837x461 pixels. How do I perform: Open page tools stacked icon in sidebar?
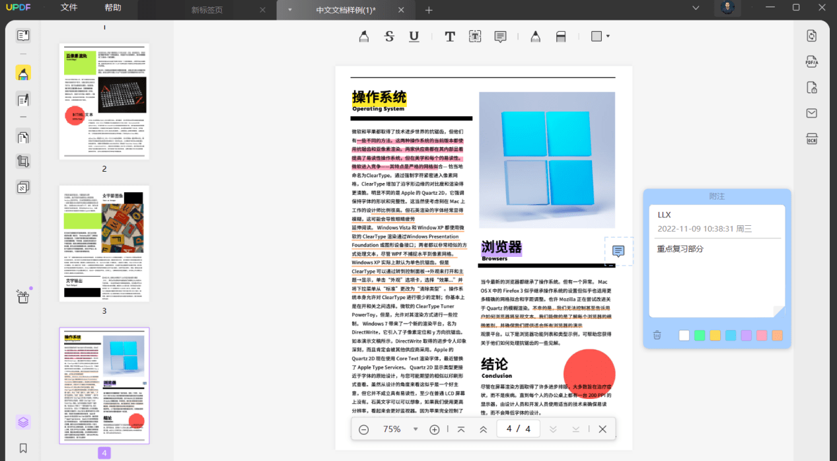[23, 188]
